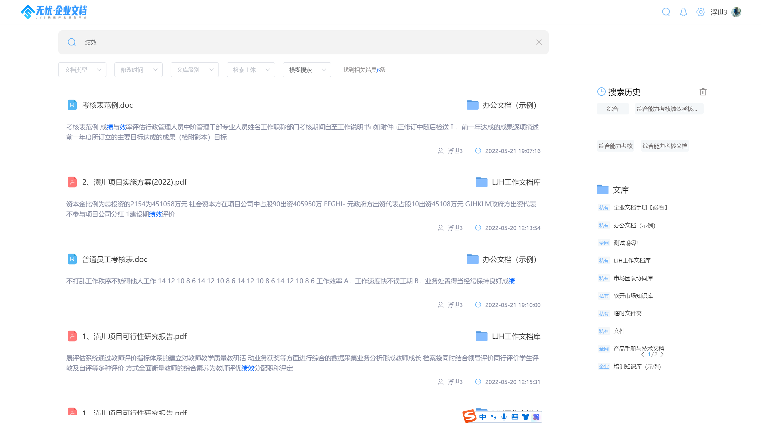The width and height of the screenshot is (761, 423).
Task: Delete search history with trash icon
Action: [x=703, y=92]
